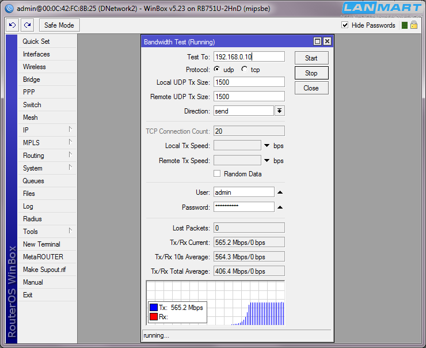Expand the IP submenu
The image size is (426, 348).
[x=70, y=129]
